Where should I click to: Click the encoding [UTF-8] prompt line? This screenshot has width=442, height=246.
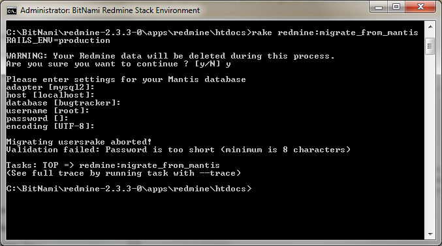(50, 126)
